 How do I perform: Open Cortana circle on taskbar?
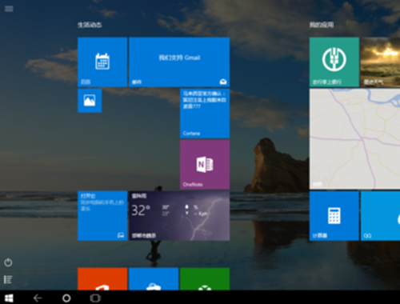point(66,298)
